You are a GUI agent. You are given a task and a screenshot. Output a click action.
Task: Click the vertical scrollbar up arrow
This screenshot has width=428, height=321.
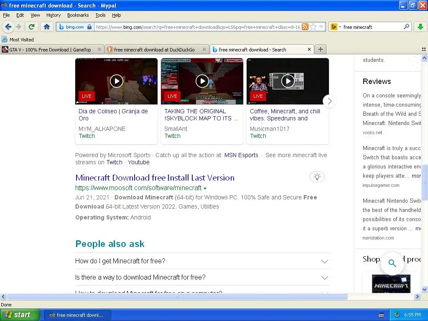(425, 58)
